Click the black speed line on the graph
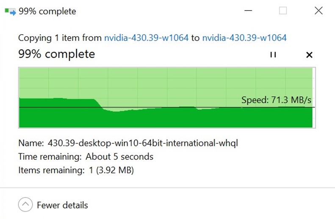335x219 pixels. (167, 107)
